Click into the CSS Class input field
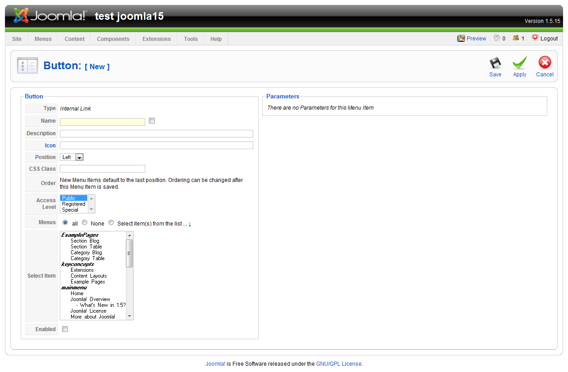The height and width of the screenshot is (372, 568). point(103,168)
